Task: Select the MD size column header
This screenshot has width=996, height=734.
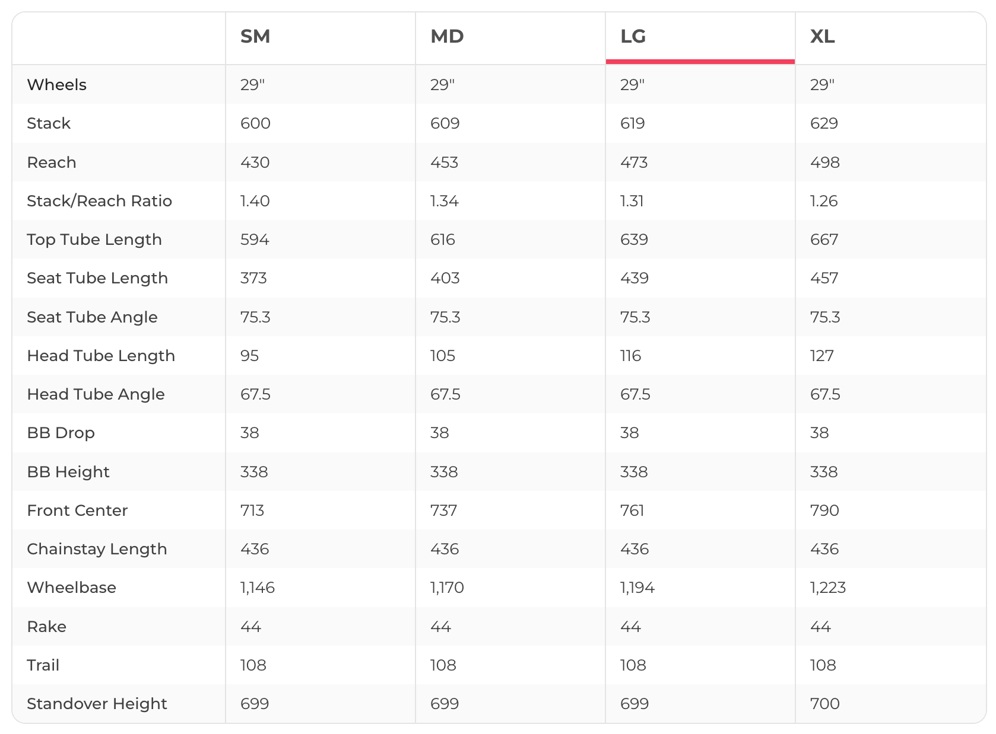Action: click(447, 37)
